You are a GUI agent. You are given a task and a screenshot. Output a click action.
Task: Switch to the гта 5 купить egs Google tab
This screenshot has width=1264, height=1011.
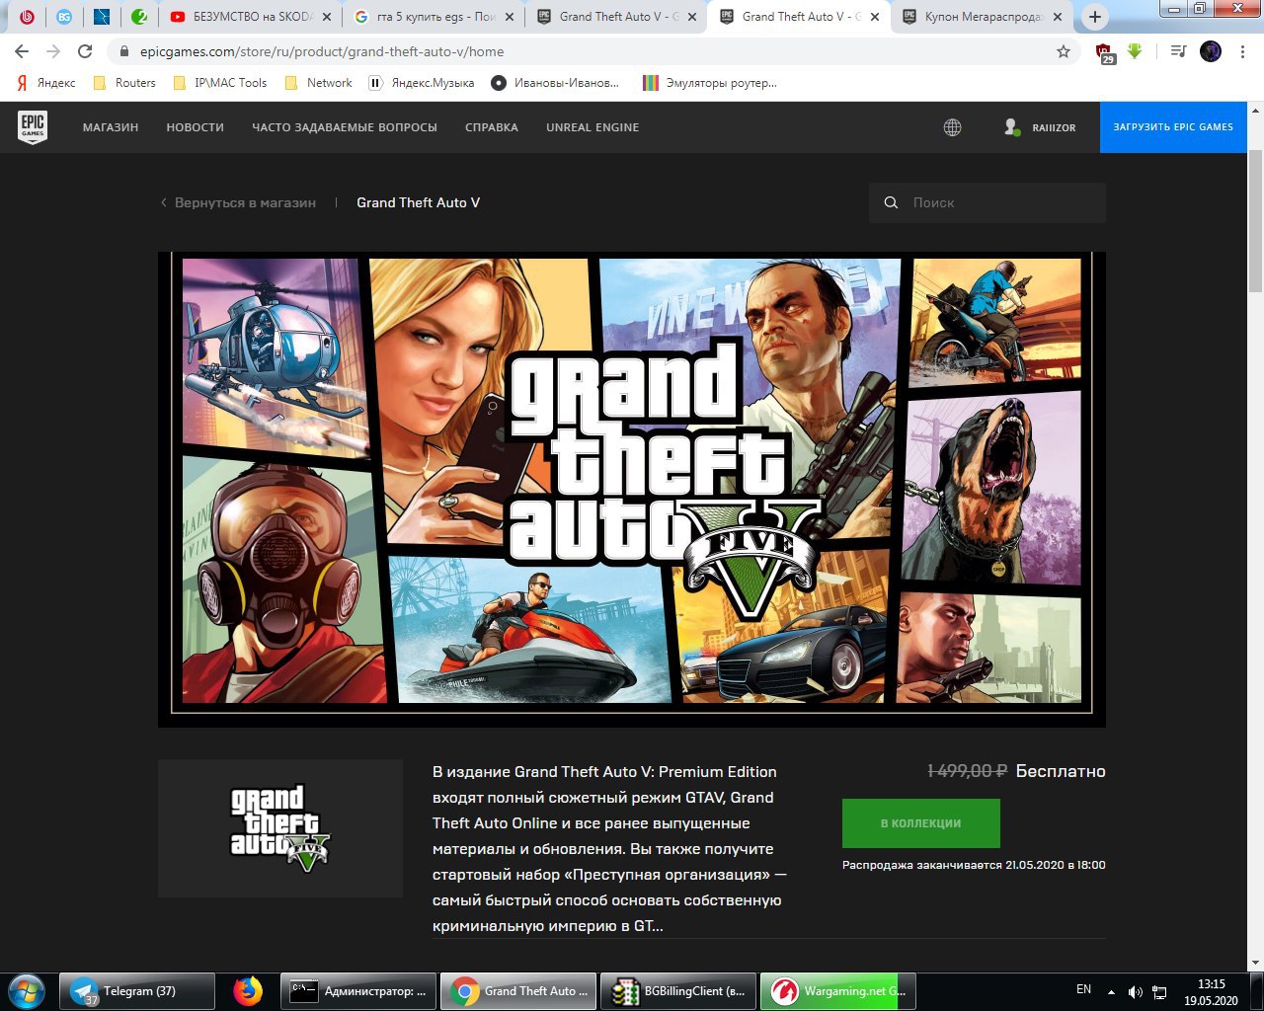[434, 17]
